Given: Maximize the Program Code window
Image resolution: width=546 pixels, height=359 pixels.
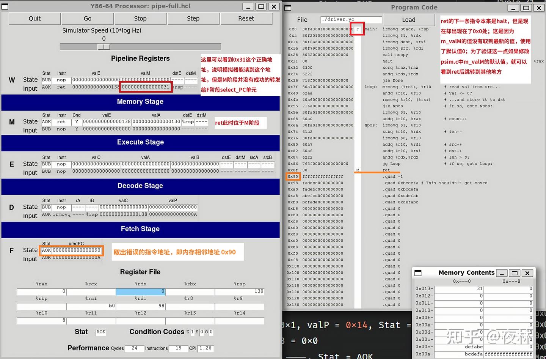Looking at the screenshot, I should 526,8.
